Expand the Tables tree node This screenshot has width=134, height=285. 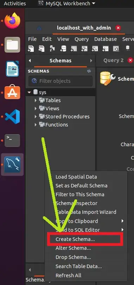pyautogui.click(x=36, y=100)
